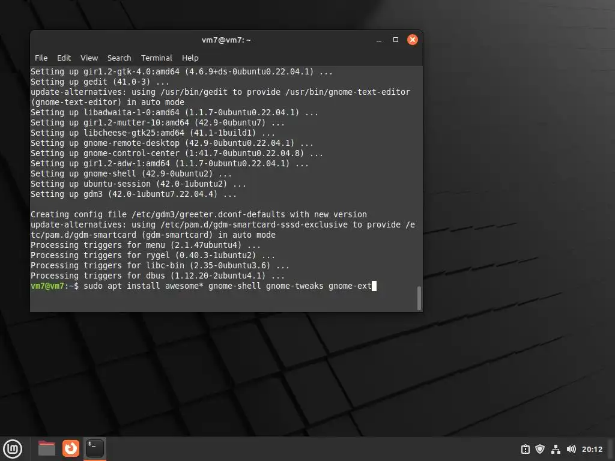Screen dimensions: 615x461
Task: Open the Edit menu in the terminal
Action: point(64,58)
